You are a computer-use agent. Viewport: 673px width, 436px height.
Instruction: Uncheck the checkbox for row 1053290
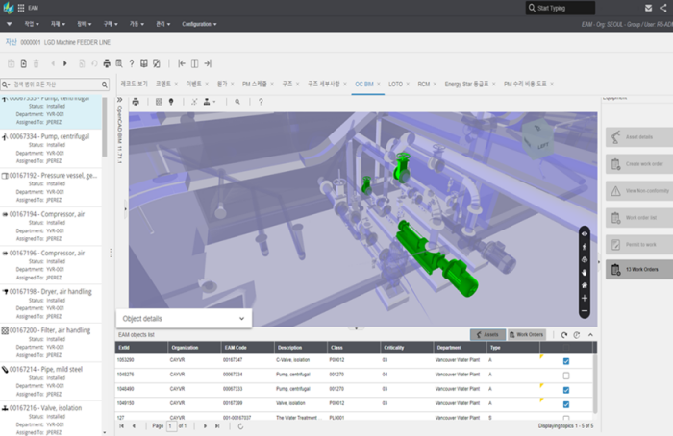(566, 361)
